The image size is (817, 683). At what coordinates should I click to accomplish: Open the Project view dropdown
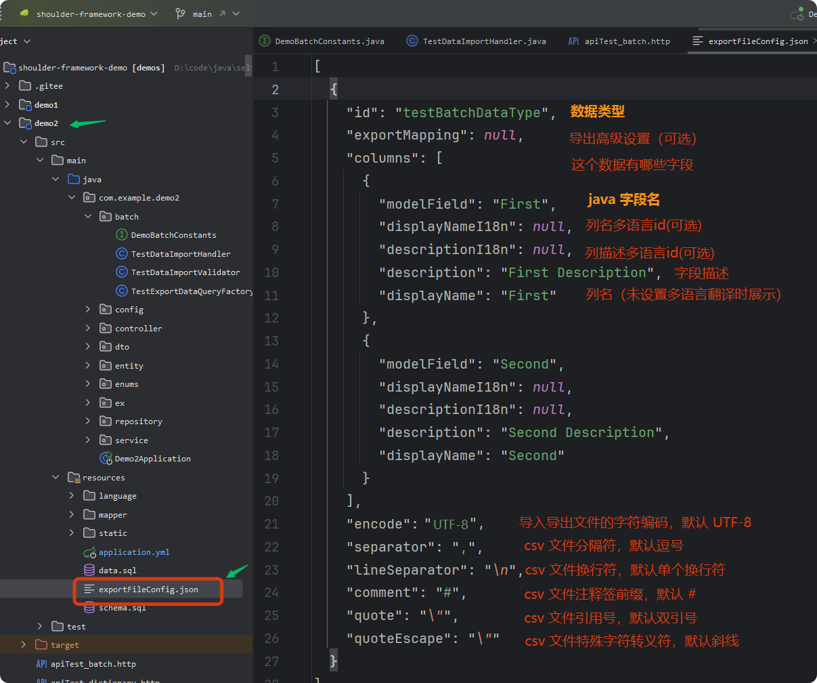(x=16, y=41)
